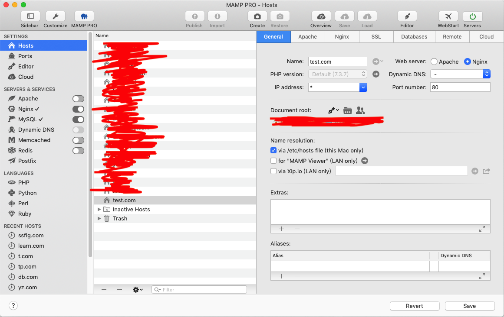Switch to the Cloud tab
The height and width of the screenshot is (317, 504).
coord(487,36)
